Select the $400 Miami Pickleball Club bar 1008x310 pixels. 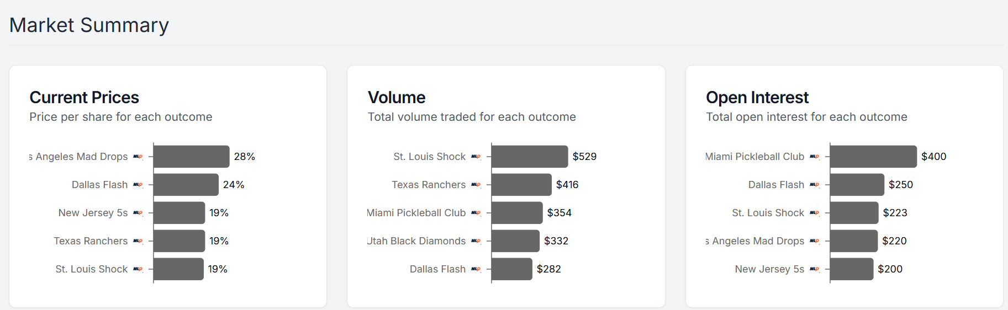tap(873, 157)
